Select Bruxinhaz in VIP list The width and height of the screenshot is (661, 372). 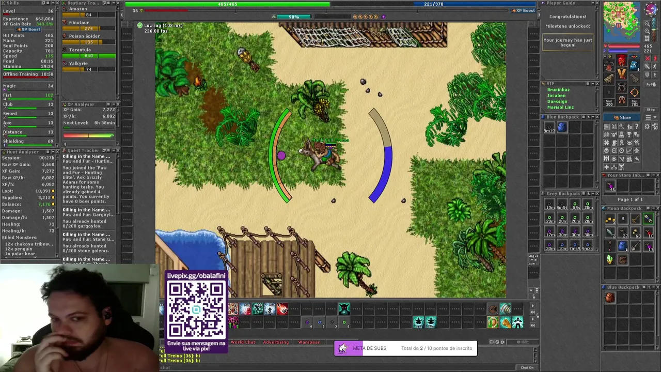(558, 89)
